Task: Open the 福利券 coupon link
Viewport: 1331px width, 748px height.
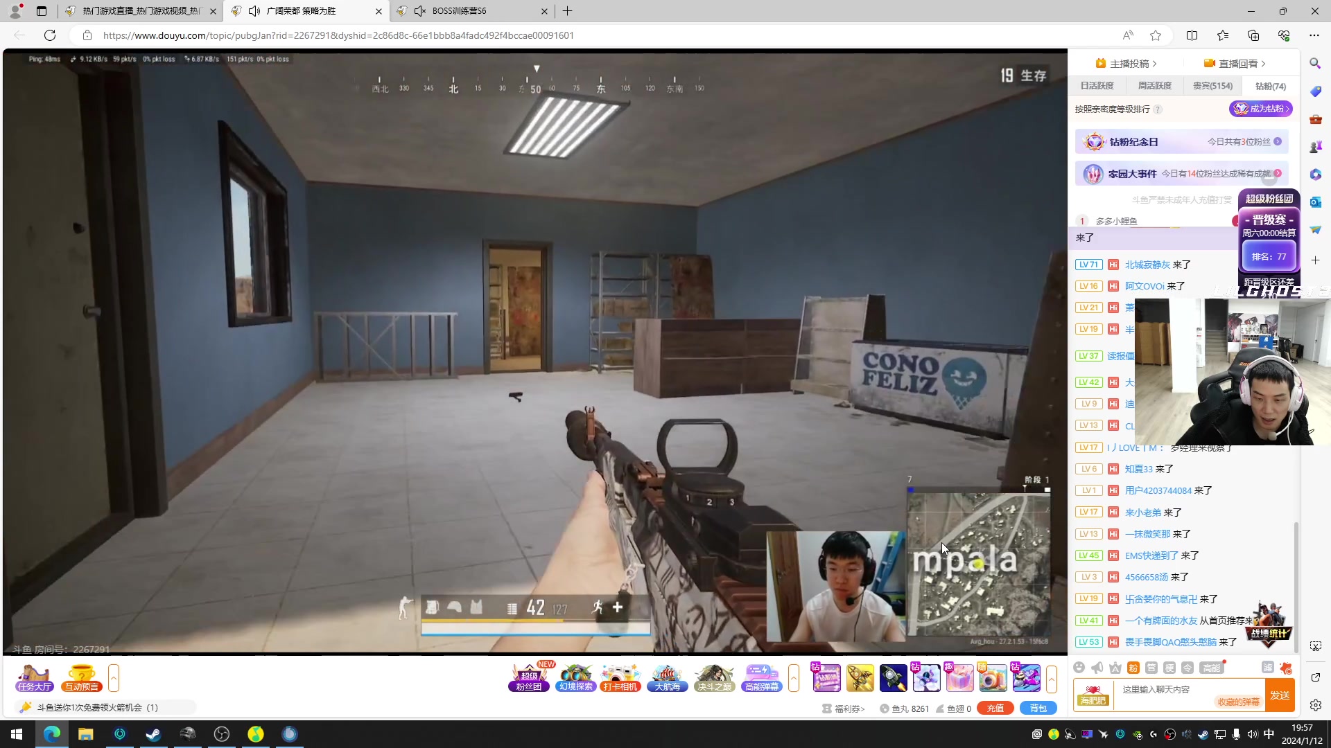Action: [844, 709]
